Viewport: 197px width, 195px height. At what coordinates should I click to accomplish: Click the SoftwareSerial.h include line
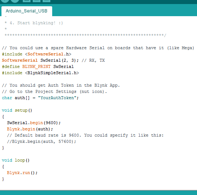pyautogui.click(x=36, y=54)
